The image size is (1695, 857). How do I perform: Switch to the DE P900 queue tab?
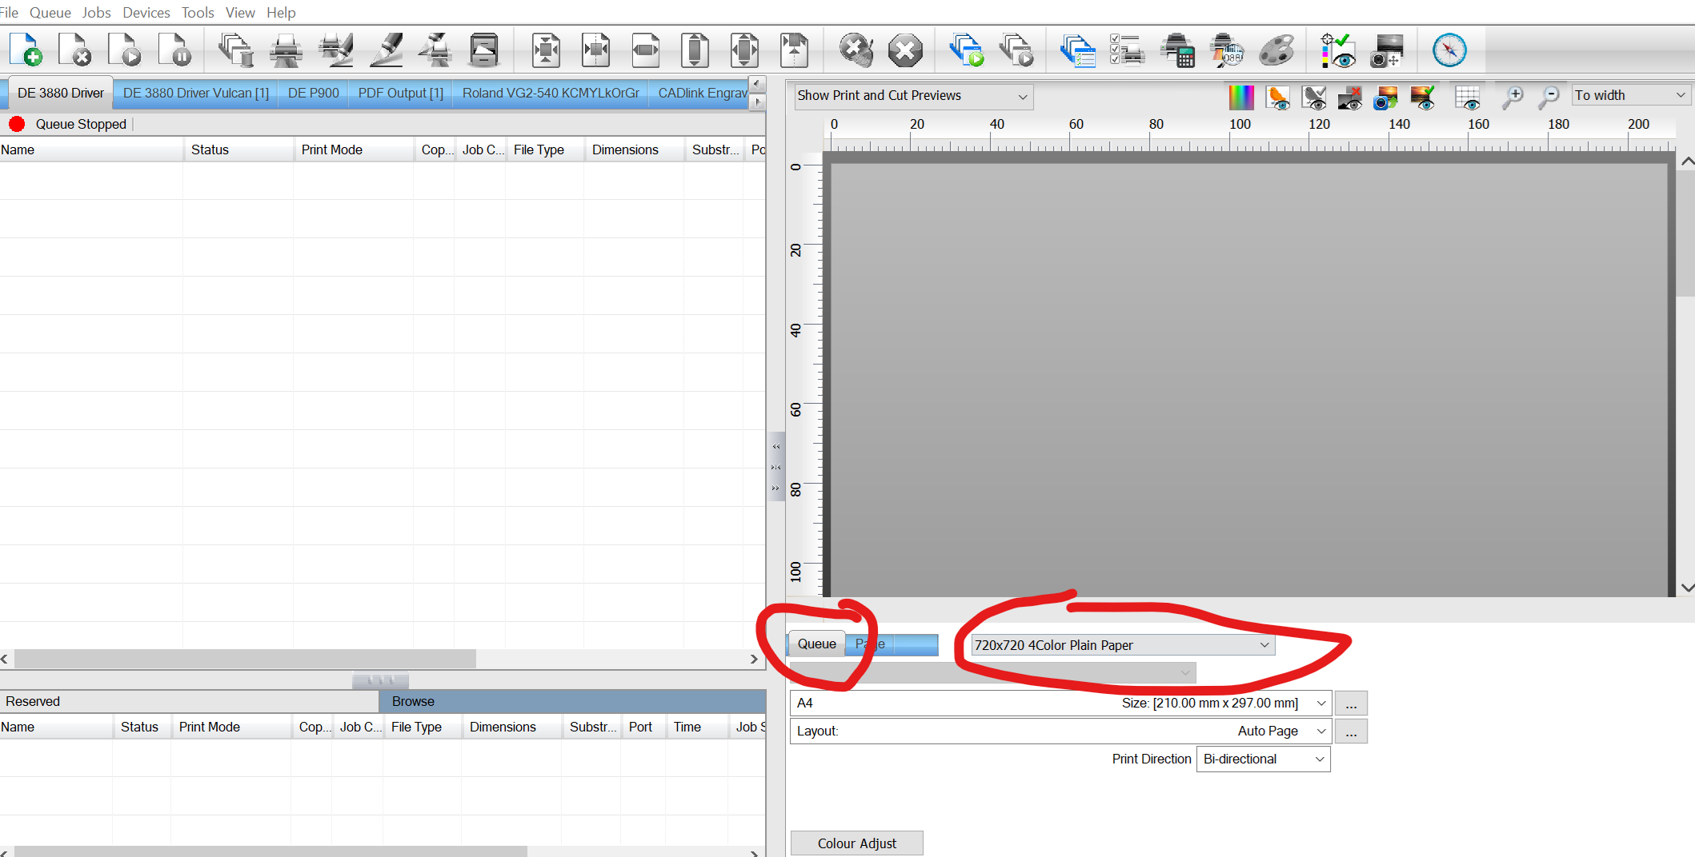point(313,93)
